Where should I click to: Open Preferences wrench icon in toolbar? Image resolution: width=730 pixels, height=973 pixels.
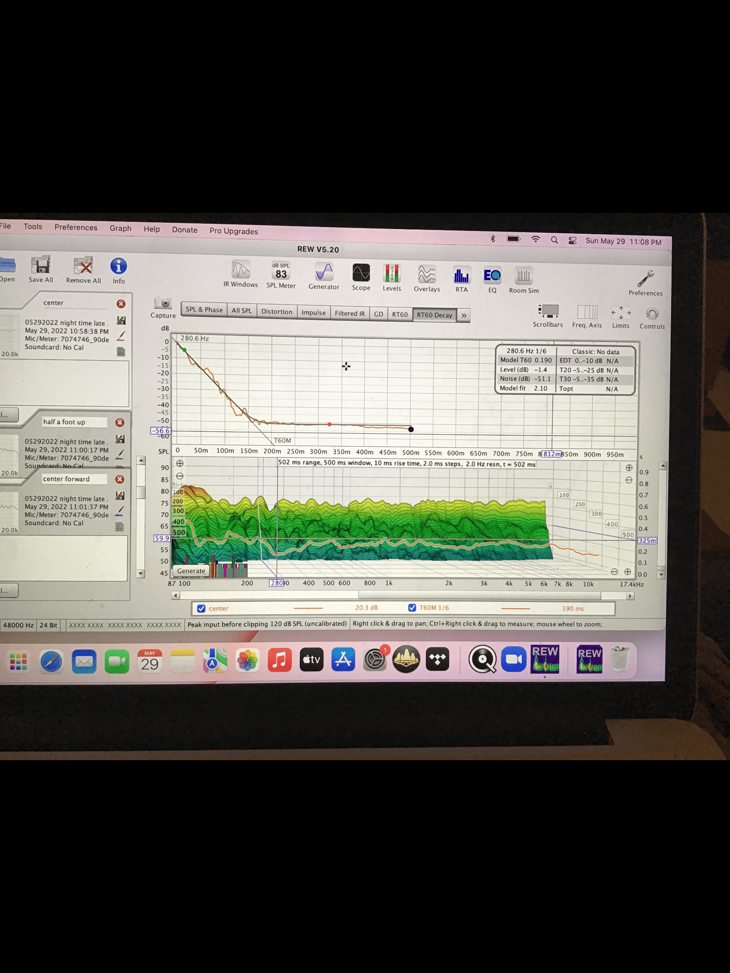coord(645,278)
